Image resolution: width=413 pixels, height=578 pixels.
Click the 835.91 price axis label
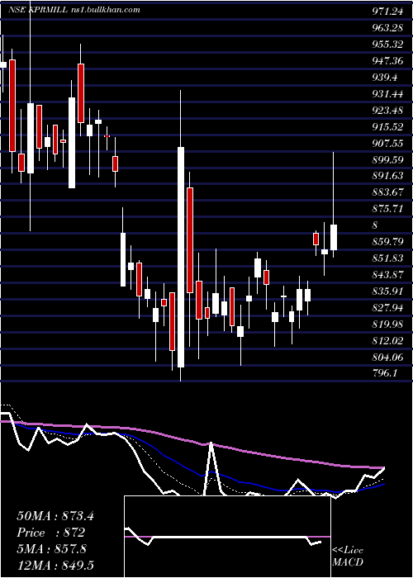[x=387, y=291]
